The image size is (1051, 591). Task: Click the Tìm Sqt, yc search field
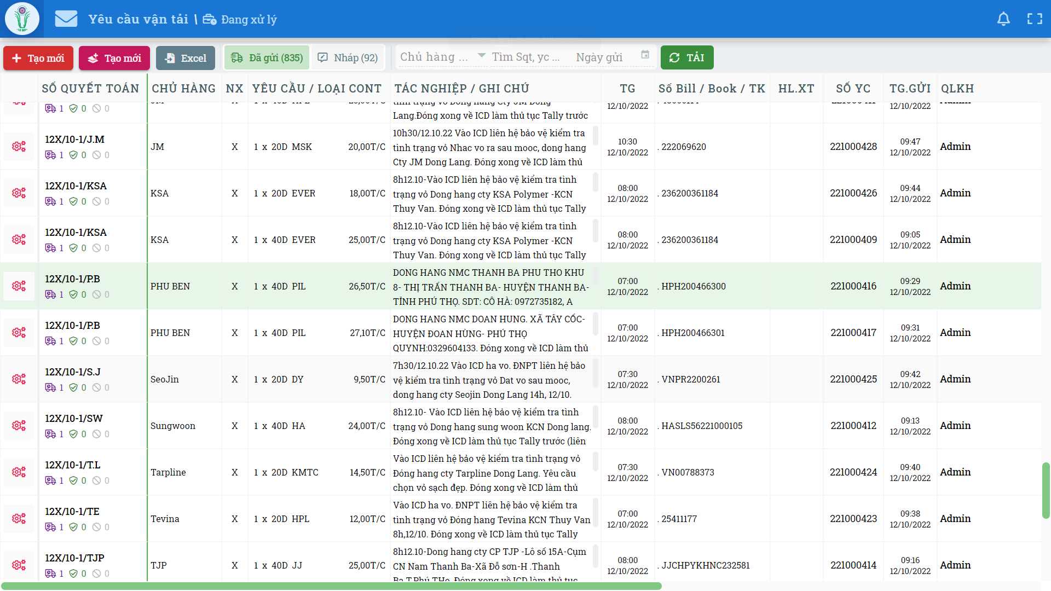coord(525,57)
